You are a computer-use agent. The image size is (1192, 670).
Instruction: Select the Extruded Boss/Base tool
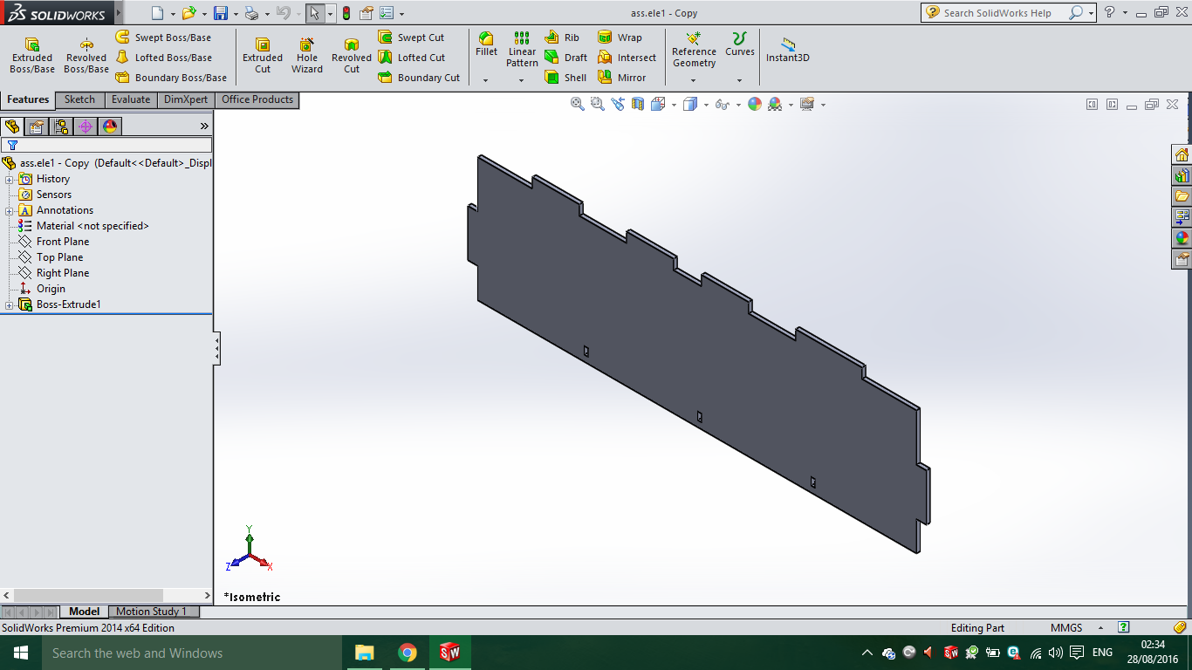32,55
